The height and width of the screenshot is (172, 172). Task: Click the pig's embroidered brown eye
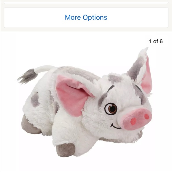pyautogui.click(x=111, y=109)
